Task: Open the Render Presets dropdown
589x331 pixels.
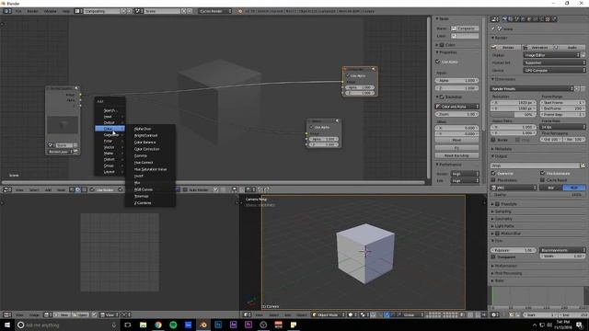Action: tap(532, 89)
